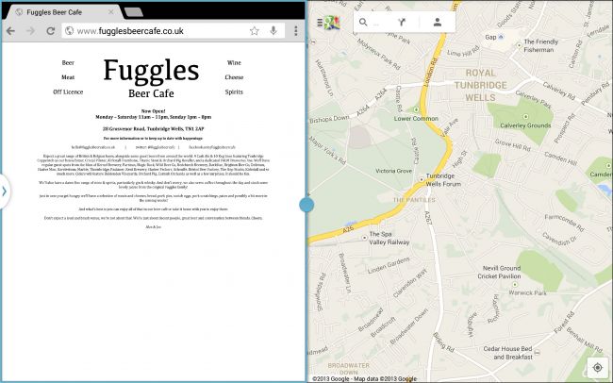Grab the split-screen divider handle

[x=306, y=204]
